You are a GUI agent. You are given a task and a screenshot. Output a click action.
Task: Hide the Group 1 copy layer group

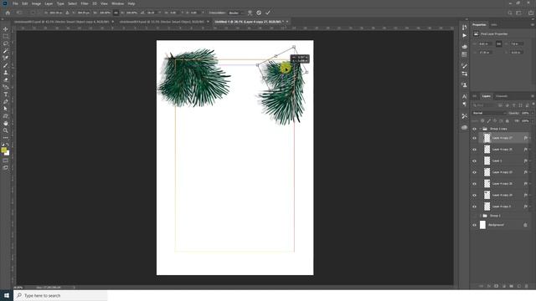tap(474, 129)
